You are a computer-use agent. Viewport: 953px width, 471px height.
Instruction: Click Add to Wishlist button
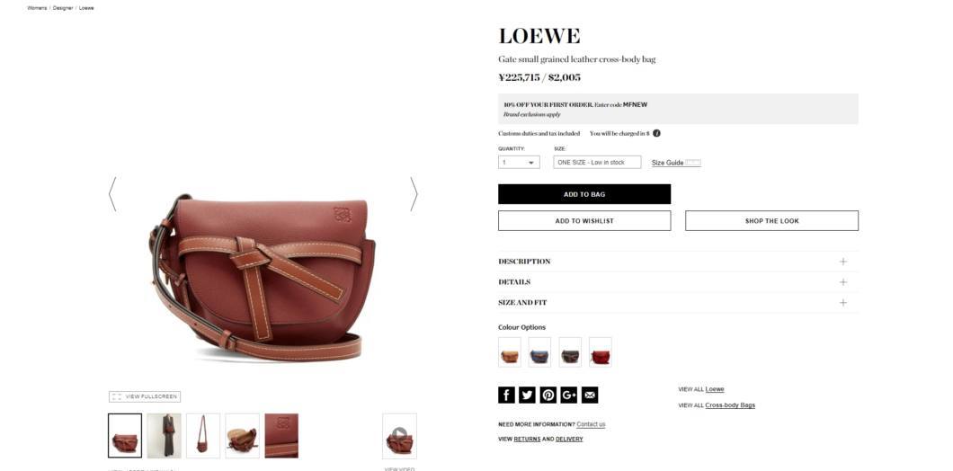(x=584, y=220)
